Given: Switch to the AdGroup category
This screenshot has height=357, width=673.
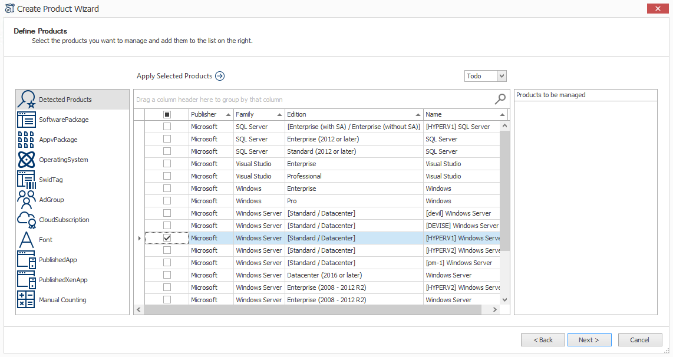Looking at the screenshot, I should (x=72, y=200).
